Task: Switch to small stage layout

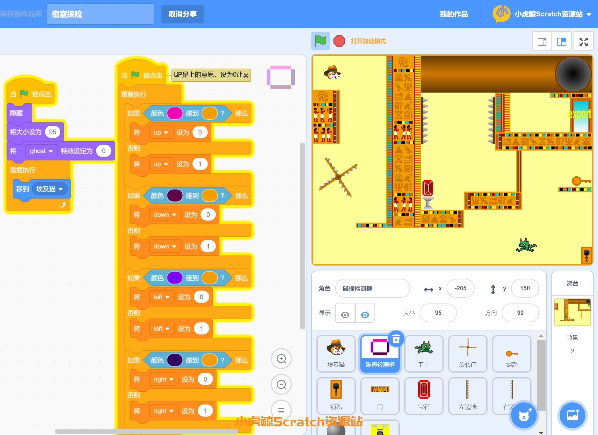Action: [542, 42]
